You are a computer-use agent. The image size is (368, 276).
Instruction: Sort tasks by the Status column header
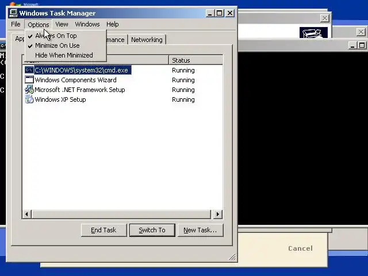tap(195, 60)
